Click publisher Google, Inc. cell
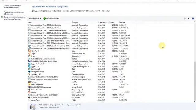 tap(76, 56)
